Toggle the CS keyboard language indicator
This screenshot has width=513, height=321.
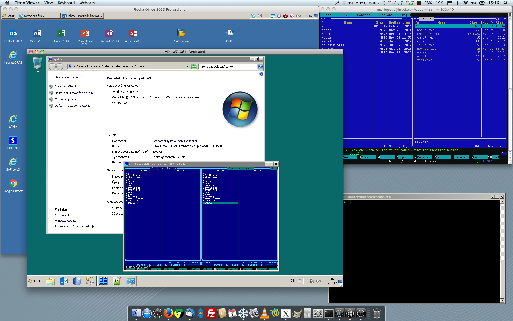pyautogui.click(x=292, y=281)
